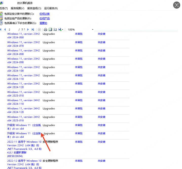The image size is (182, 169).
Task: Open 2022-11 .NET Framework KB5020694 update
Action: coord(24,149)
